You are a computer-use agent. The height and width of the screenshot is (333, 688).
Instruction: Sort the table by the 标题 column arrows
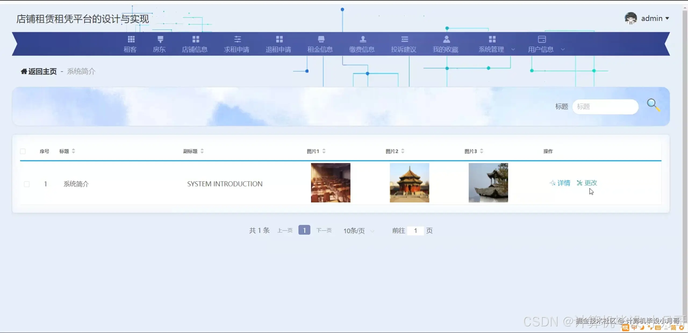(x=73, y=151)
